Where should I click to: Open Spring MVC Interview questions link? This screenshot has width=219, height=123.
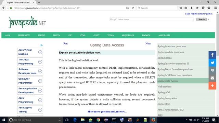[x=175, y=75]
